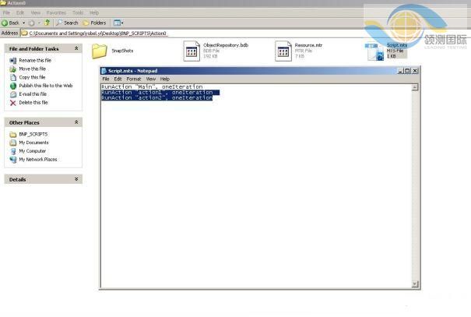Click the Resource.mtr file name
Image resolution: width=471 pixels, height=317 pixels.
(x=308, y=45)
